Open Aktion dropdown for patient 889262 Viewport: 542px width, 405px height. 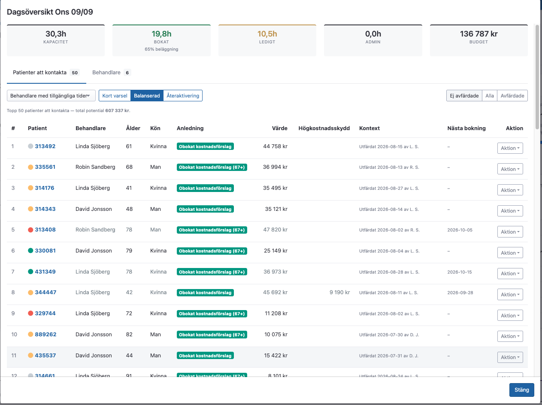(510, 336)
